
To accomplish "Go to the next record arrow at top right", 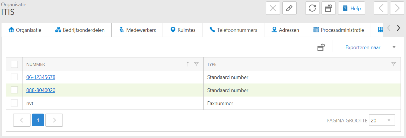I will point(397,8).
